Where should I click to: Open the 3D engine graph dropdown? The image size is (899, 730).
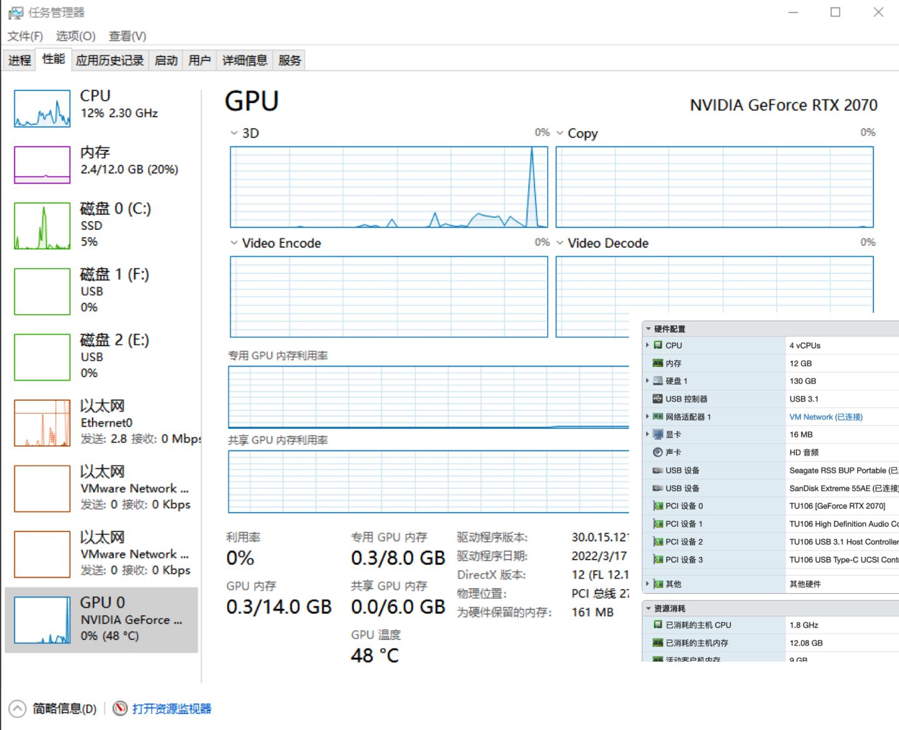[x=234, y=133]
